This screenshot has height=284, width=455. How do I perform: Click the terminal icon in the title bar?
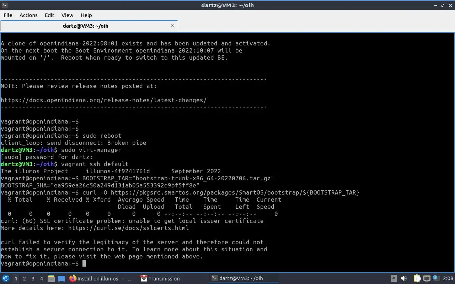click(x=4, y=5)
